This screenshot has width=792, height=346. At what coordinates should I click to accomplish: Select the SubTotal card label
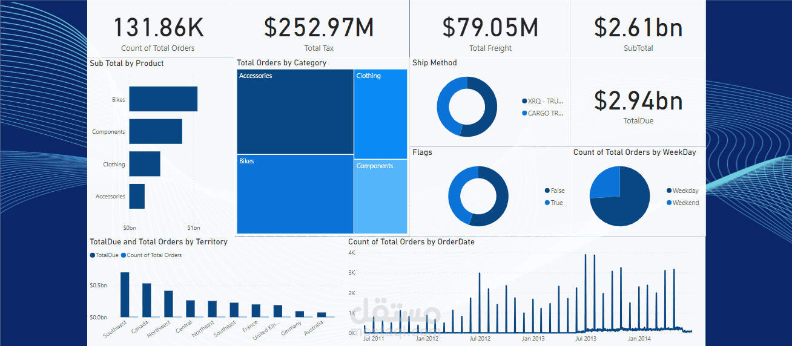tap(638, 48)
